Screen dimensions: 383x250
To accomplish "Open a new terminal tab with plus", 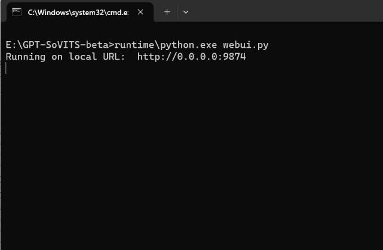I will click(167, 12).
